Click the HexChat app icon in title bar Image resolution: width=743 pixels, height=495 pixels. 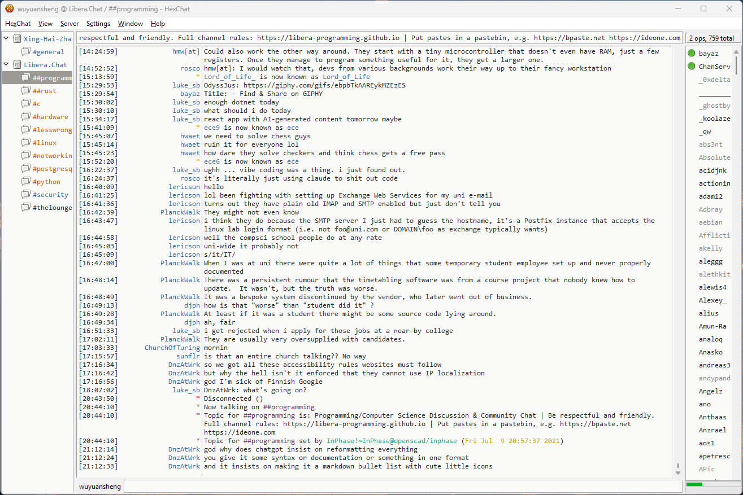[x=9, y=8]
